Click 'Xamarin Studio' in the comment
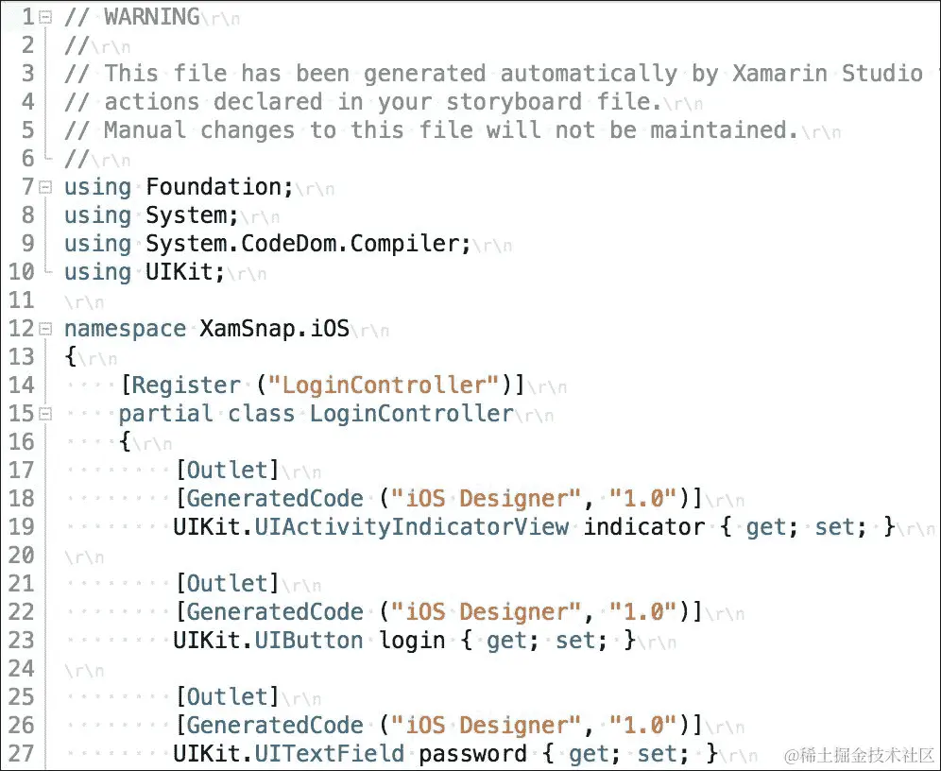 [828, 73]
